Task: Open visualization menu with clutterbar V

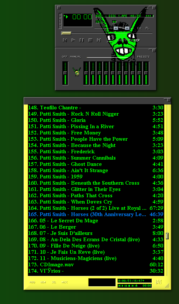Action: click(x=60, y=27)
